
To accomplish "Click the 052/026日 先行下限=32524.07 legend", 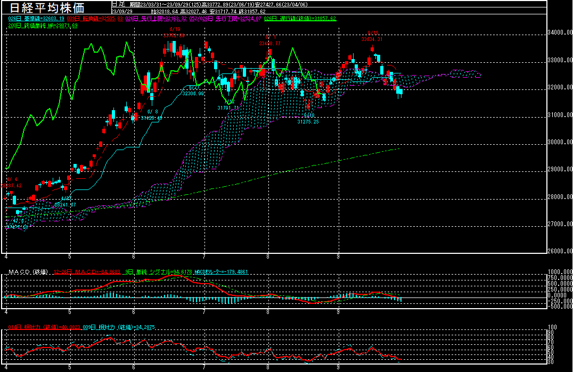I will click(225, 19).
